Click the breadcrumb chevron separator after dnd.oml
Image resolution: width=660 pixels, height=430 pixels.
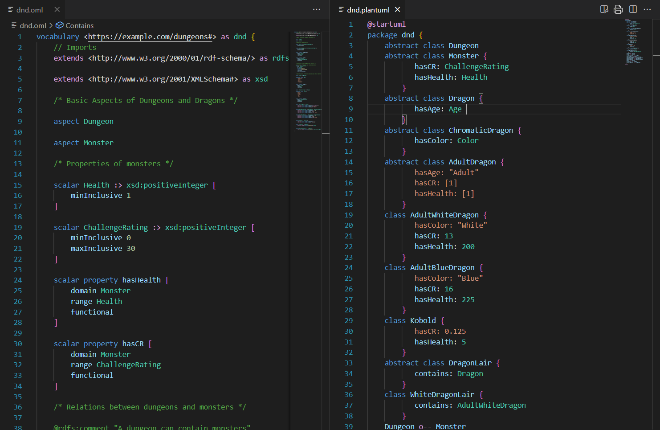(51, 25)
